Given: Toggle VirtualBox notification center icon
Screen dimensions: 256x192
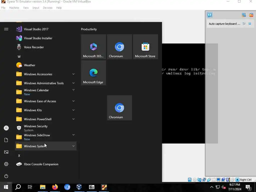Looking at the screenshot, I should pos(210,15).
